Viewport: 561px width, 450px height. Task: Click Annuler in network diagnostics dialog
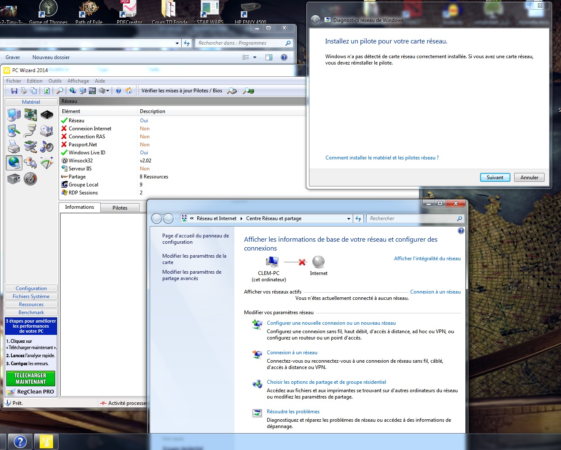click(x=529, y=178)
